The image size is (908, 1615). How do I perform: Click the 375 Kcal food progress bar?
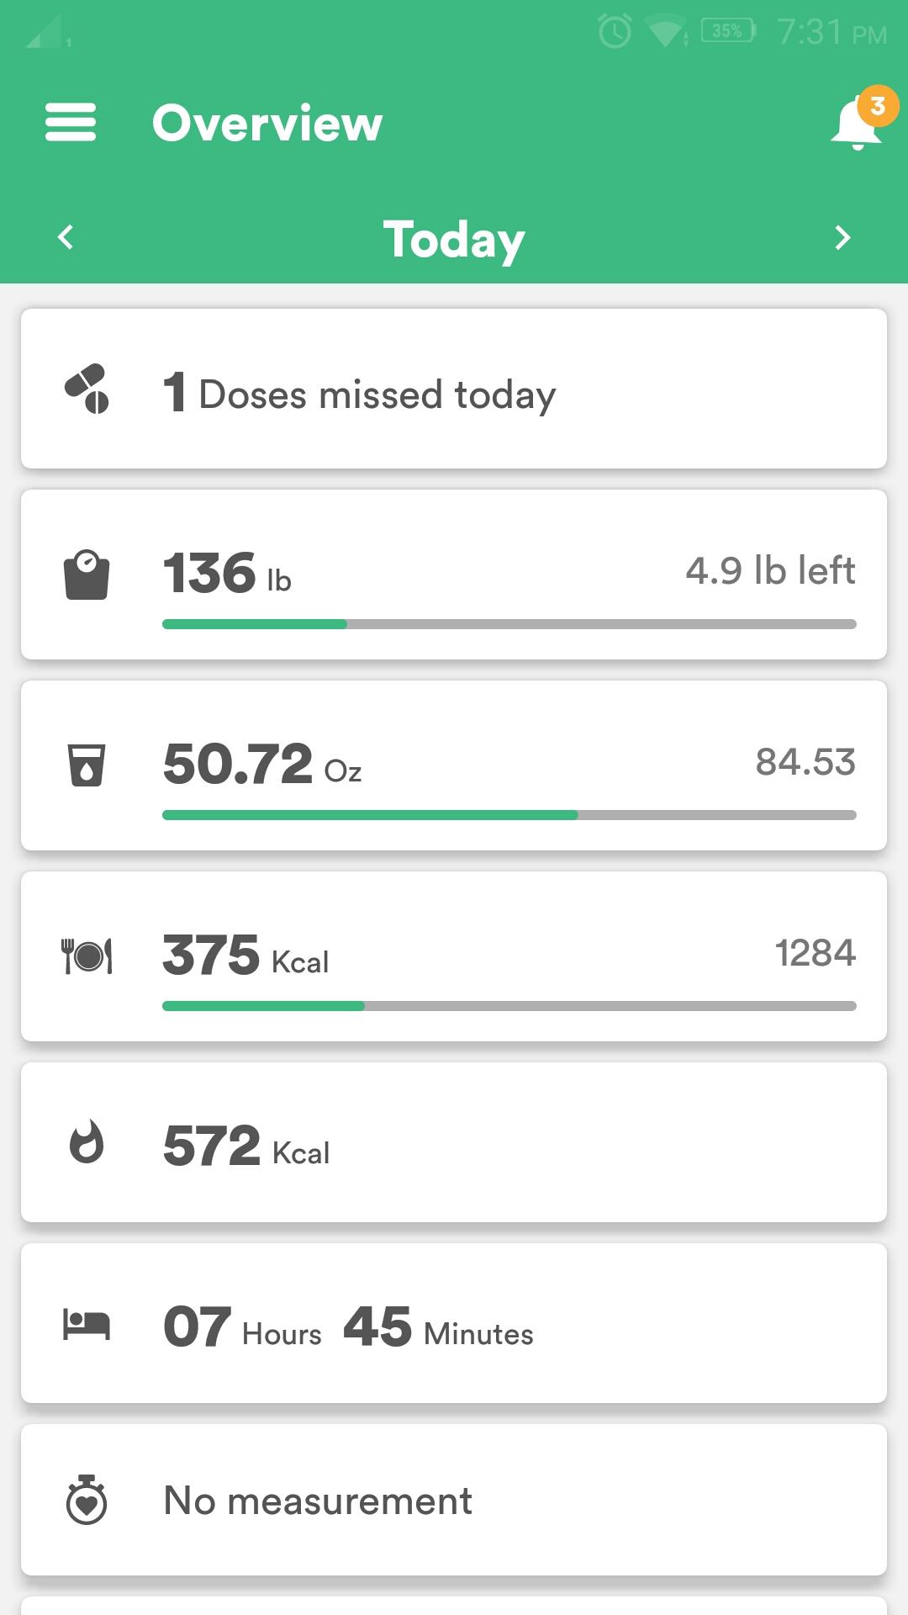click(x=509, y=1006)
